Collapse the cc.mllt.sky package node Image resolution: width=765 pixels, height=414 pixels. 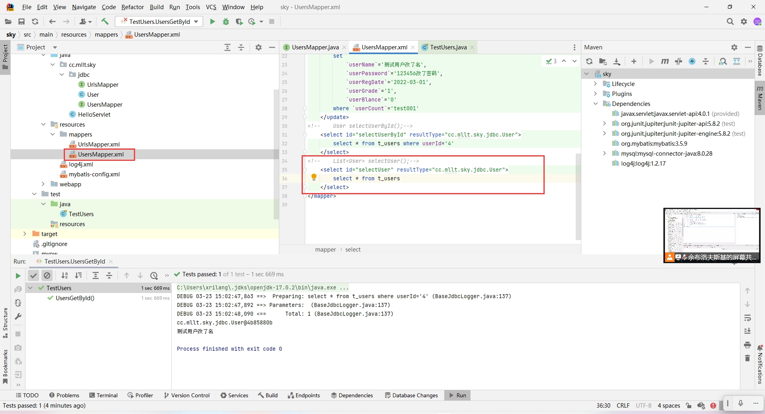pos(53,64)
